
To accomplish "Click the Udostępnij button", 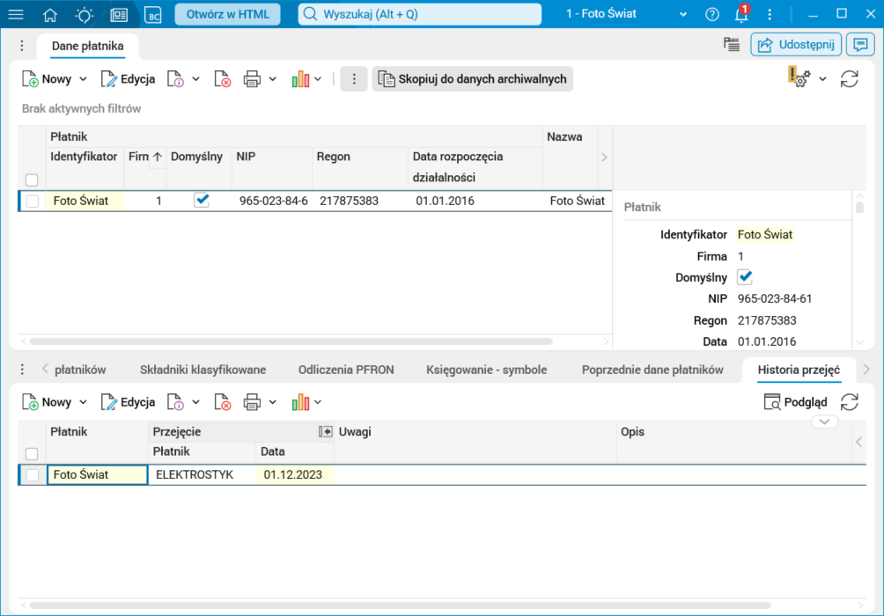I will point(796,45).
